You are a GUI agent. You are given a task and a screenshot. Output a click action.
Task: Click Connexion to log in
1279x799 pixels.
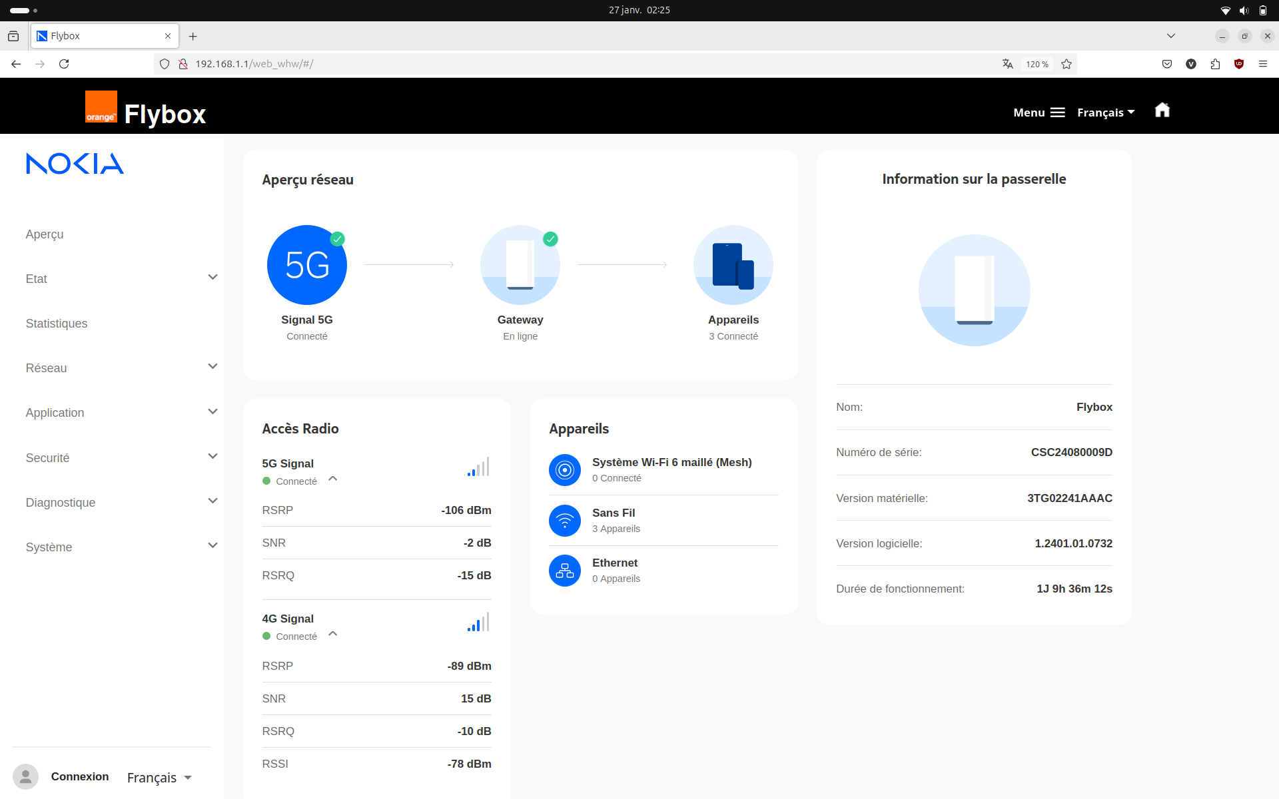(80, 776)
